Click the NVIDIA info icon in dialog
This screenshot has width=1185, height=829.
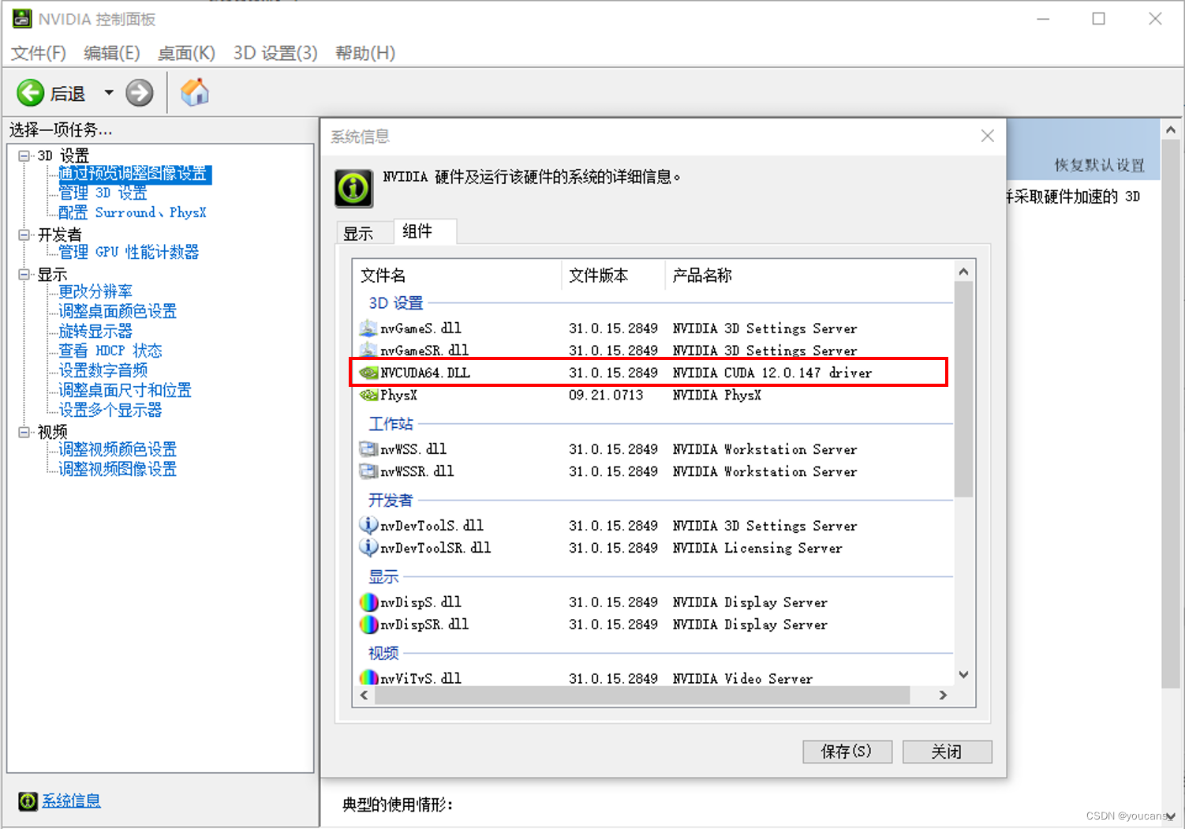click(353, 188)
